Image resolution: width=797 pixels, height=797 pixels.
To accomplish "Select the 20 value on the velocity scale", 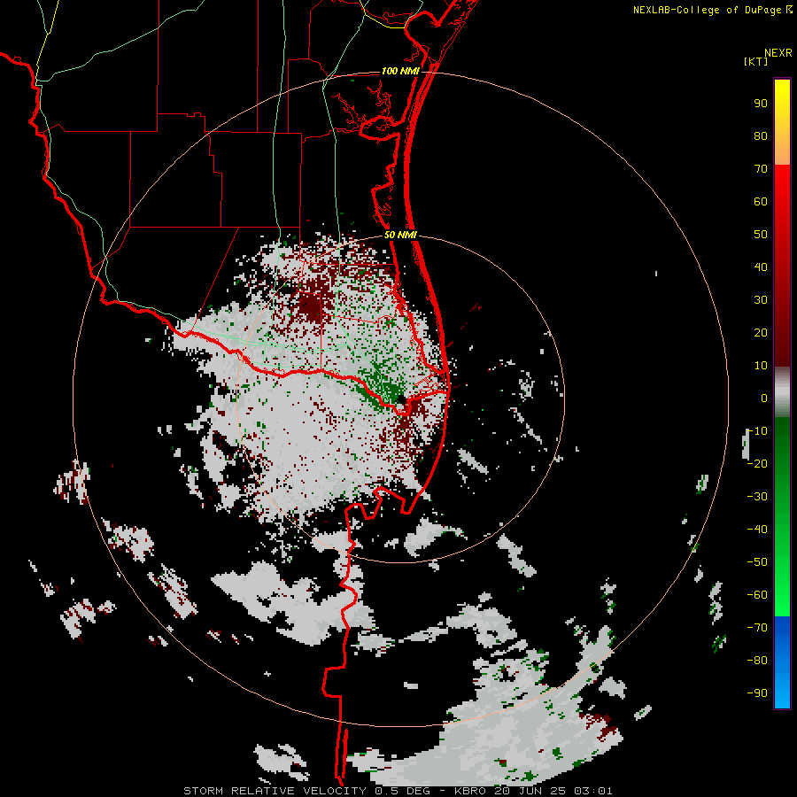I will tap(761, 333).
